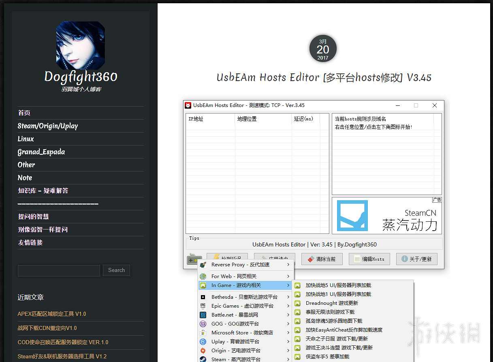Screen dimensions: 493x362
Task: Click the Dogfight360 avatar image
Action: coord(80,45)
